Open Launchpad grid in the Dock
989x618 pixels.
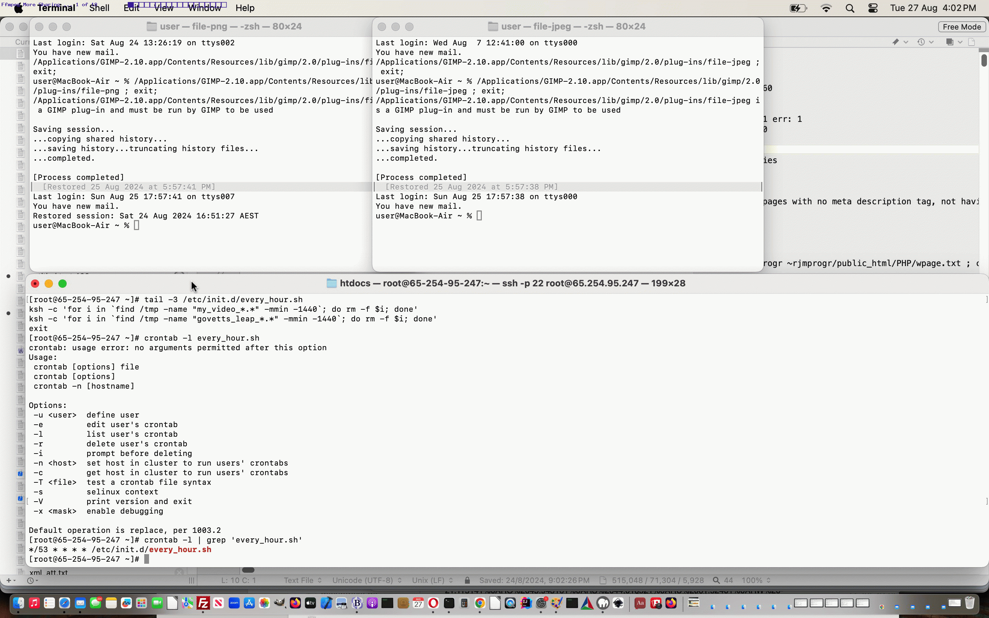click(x=142, y=603)
